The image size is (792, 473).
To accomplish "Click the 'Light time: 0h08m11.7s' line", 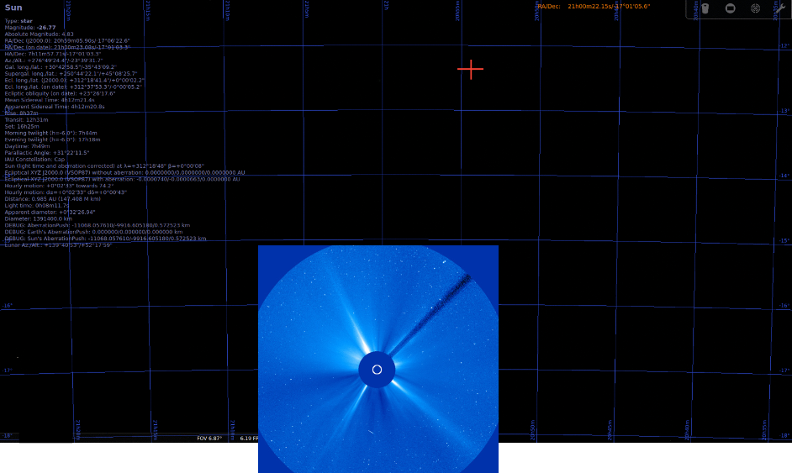I will click(37, 206).
